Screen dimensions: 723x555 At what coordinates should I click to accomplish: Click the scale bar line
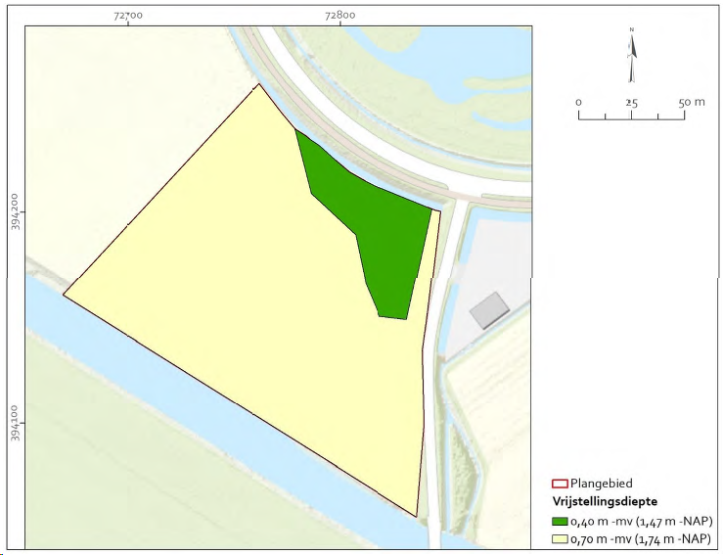tap(632, 116)
